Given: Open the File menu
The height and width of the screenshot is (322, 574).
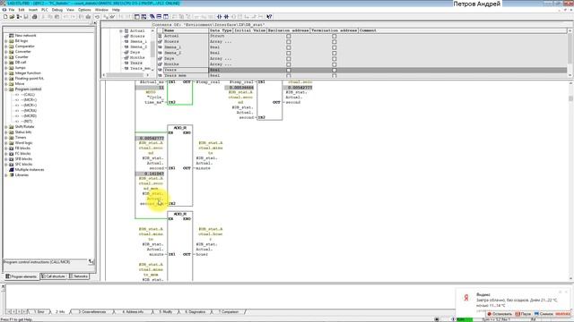Looking at the screenshot, I should pyautogui.click(x=12, y=10).
